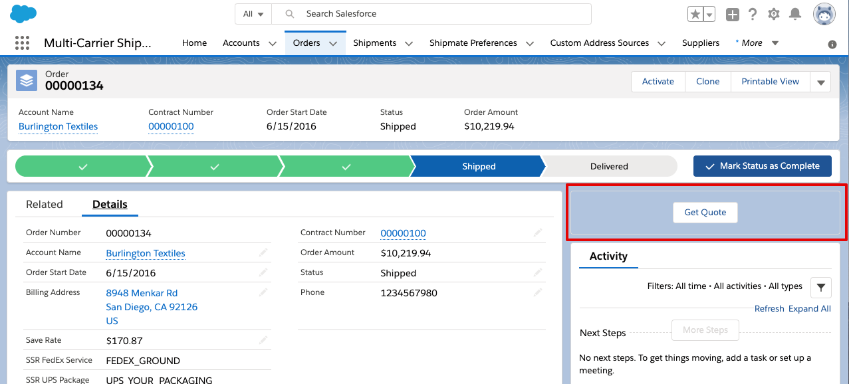Go to the Home tab
This screenshot has width=851, height=384.
pyautogui.click(x=194, y=43)
